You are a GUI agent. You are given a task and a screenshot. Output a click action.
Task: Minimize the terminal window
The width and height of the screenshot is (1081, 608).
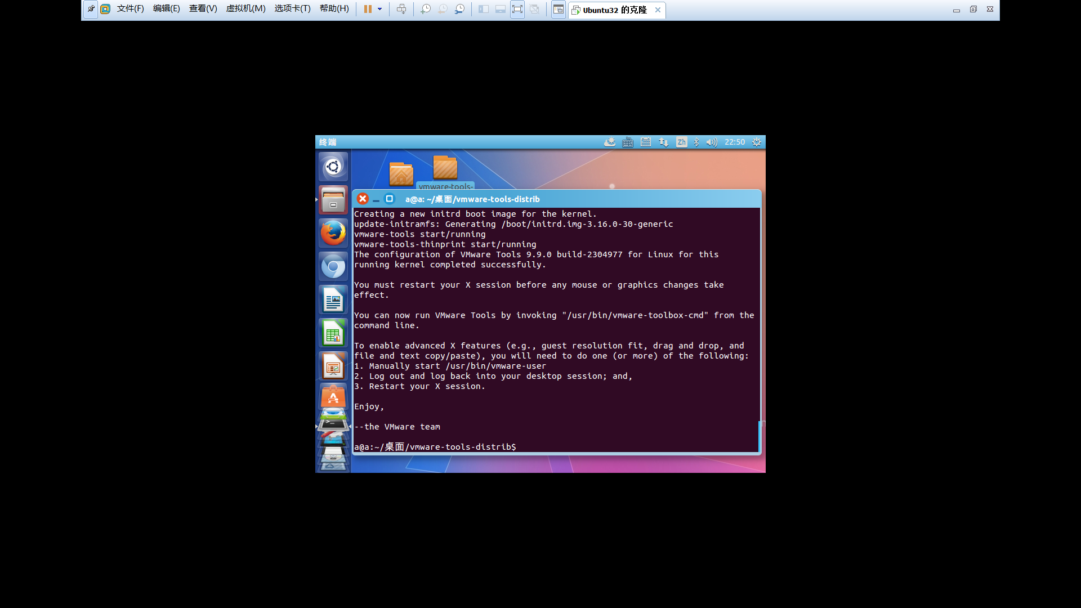tap(376, 199)
